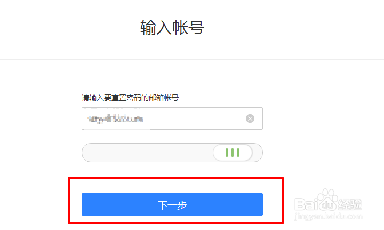The width and height of the screenshot is (384, 230).
Task: Open the jingyan.baidu.com watermark link
Action: click(x=328, y=216)
